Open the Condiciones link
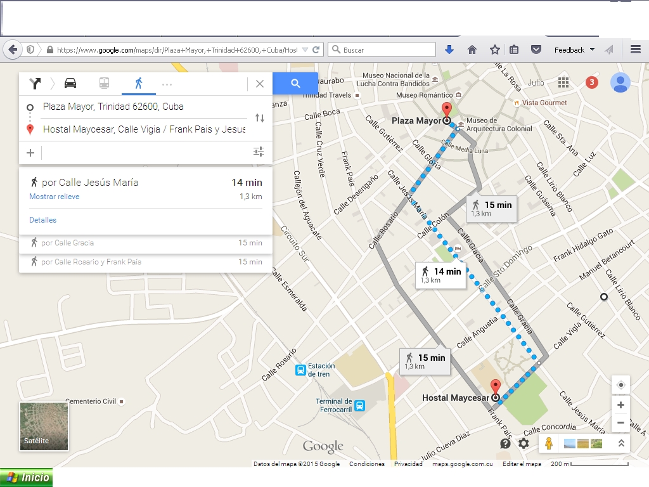This screenshot has height=487, width=649. point(367,464)
